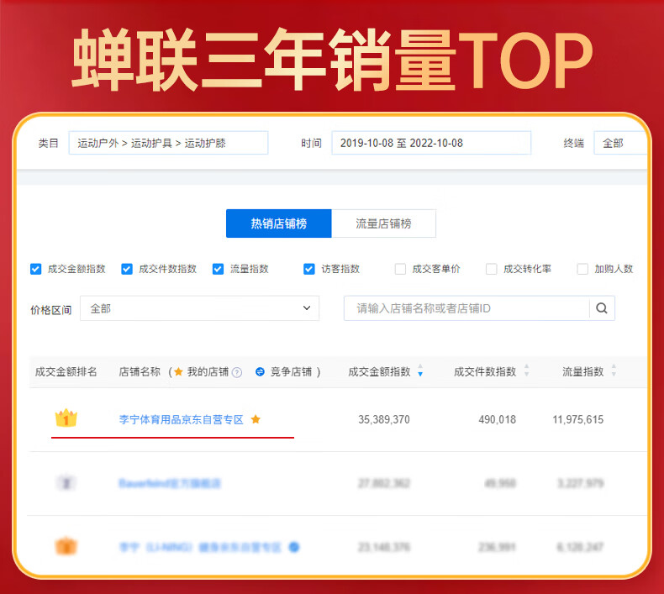Open 李宁体育用品京东自营专区 shop link

(x=182, y=419)
